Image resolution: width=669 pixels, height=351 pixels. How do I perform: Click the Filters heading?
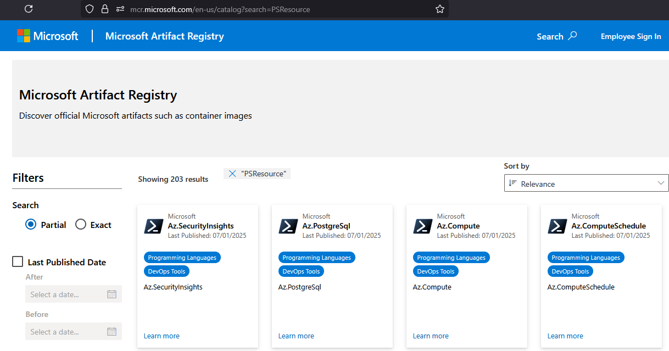28,178
